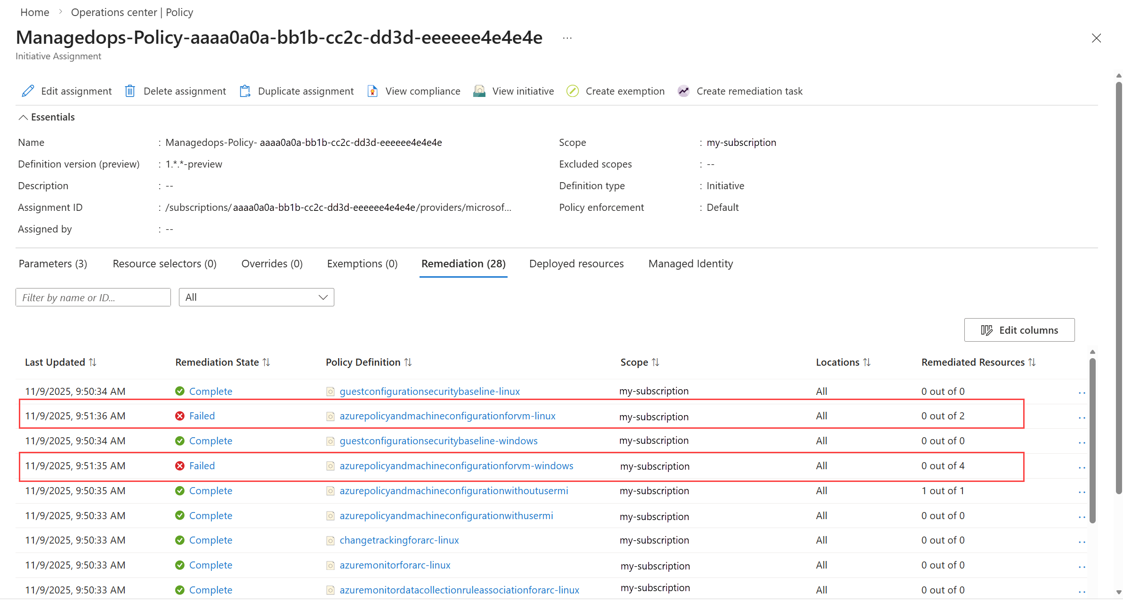This screenshot has height=609, width=1123.
Task: Click the View compliance document icon
Action: pyautogui.click(x=372, y=91)
